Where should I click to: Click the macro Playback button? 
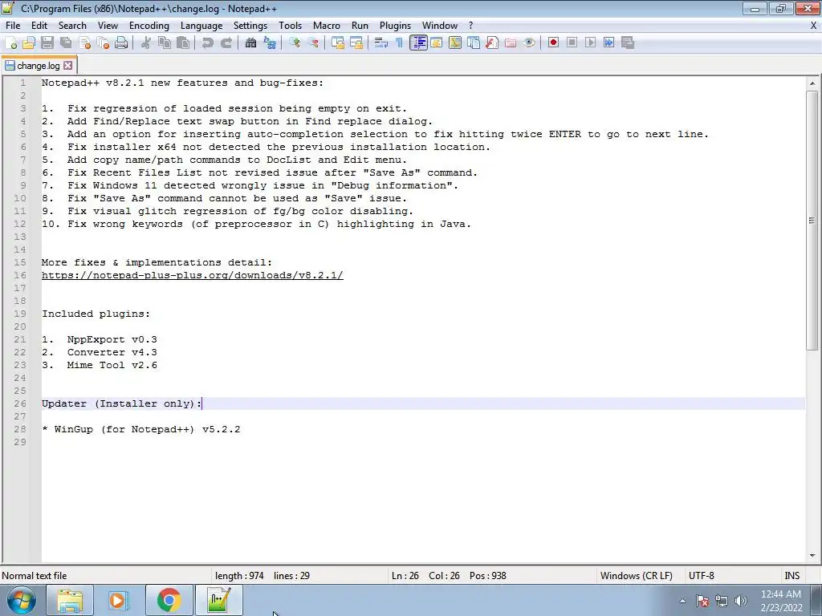point(590,43)
